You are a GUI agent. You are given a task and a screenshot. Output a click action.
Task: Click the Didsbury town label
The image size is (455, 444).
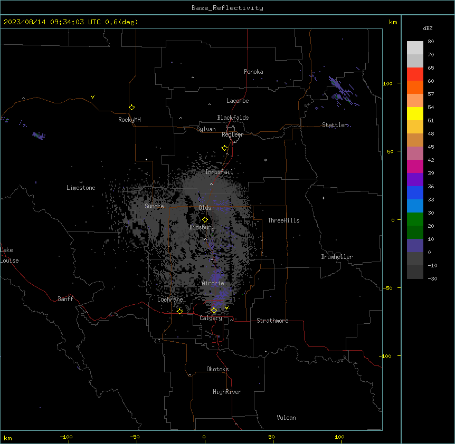(x=202, y=227)
